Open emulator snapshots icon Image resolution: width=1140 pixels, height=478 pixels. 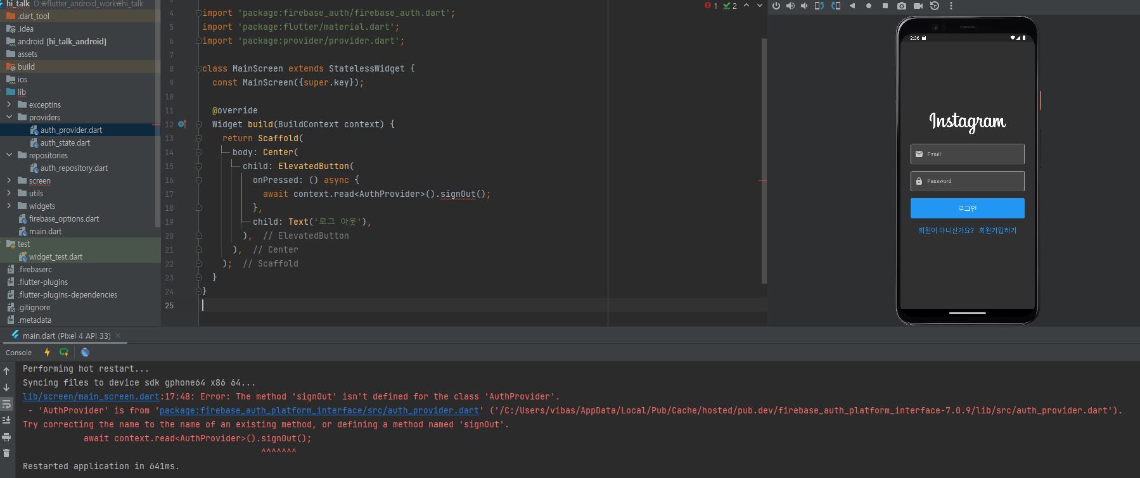point(935,6)
